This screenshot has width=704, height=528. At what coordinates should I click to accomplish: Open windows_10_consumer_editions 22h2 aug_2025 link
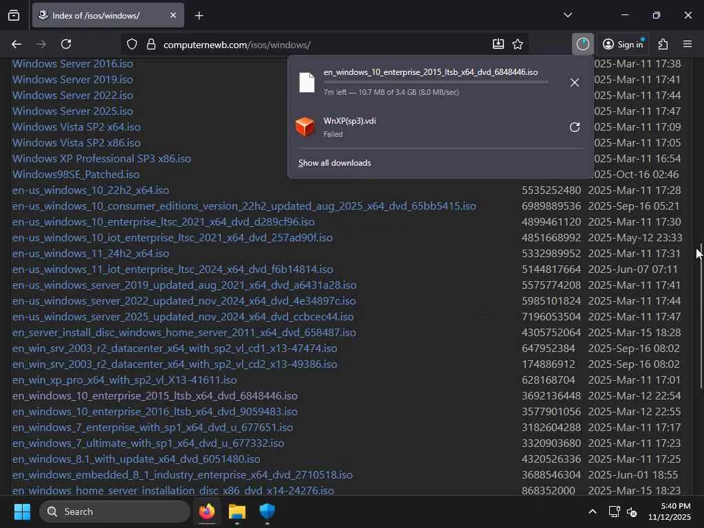click(x=244, y=206)
